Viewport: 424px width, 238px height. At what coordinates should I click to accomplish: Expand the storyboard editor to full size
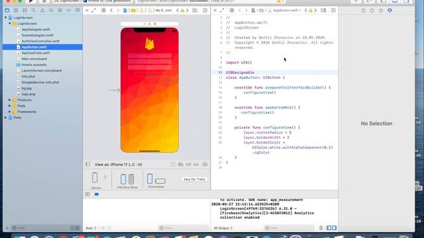(93, 11)
